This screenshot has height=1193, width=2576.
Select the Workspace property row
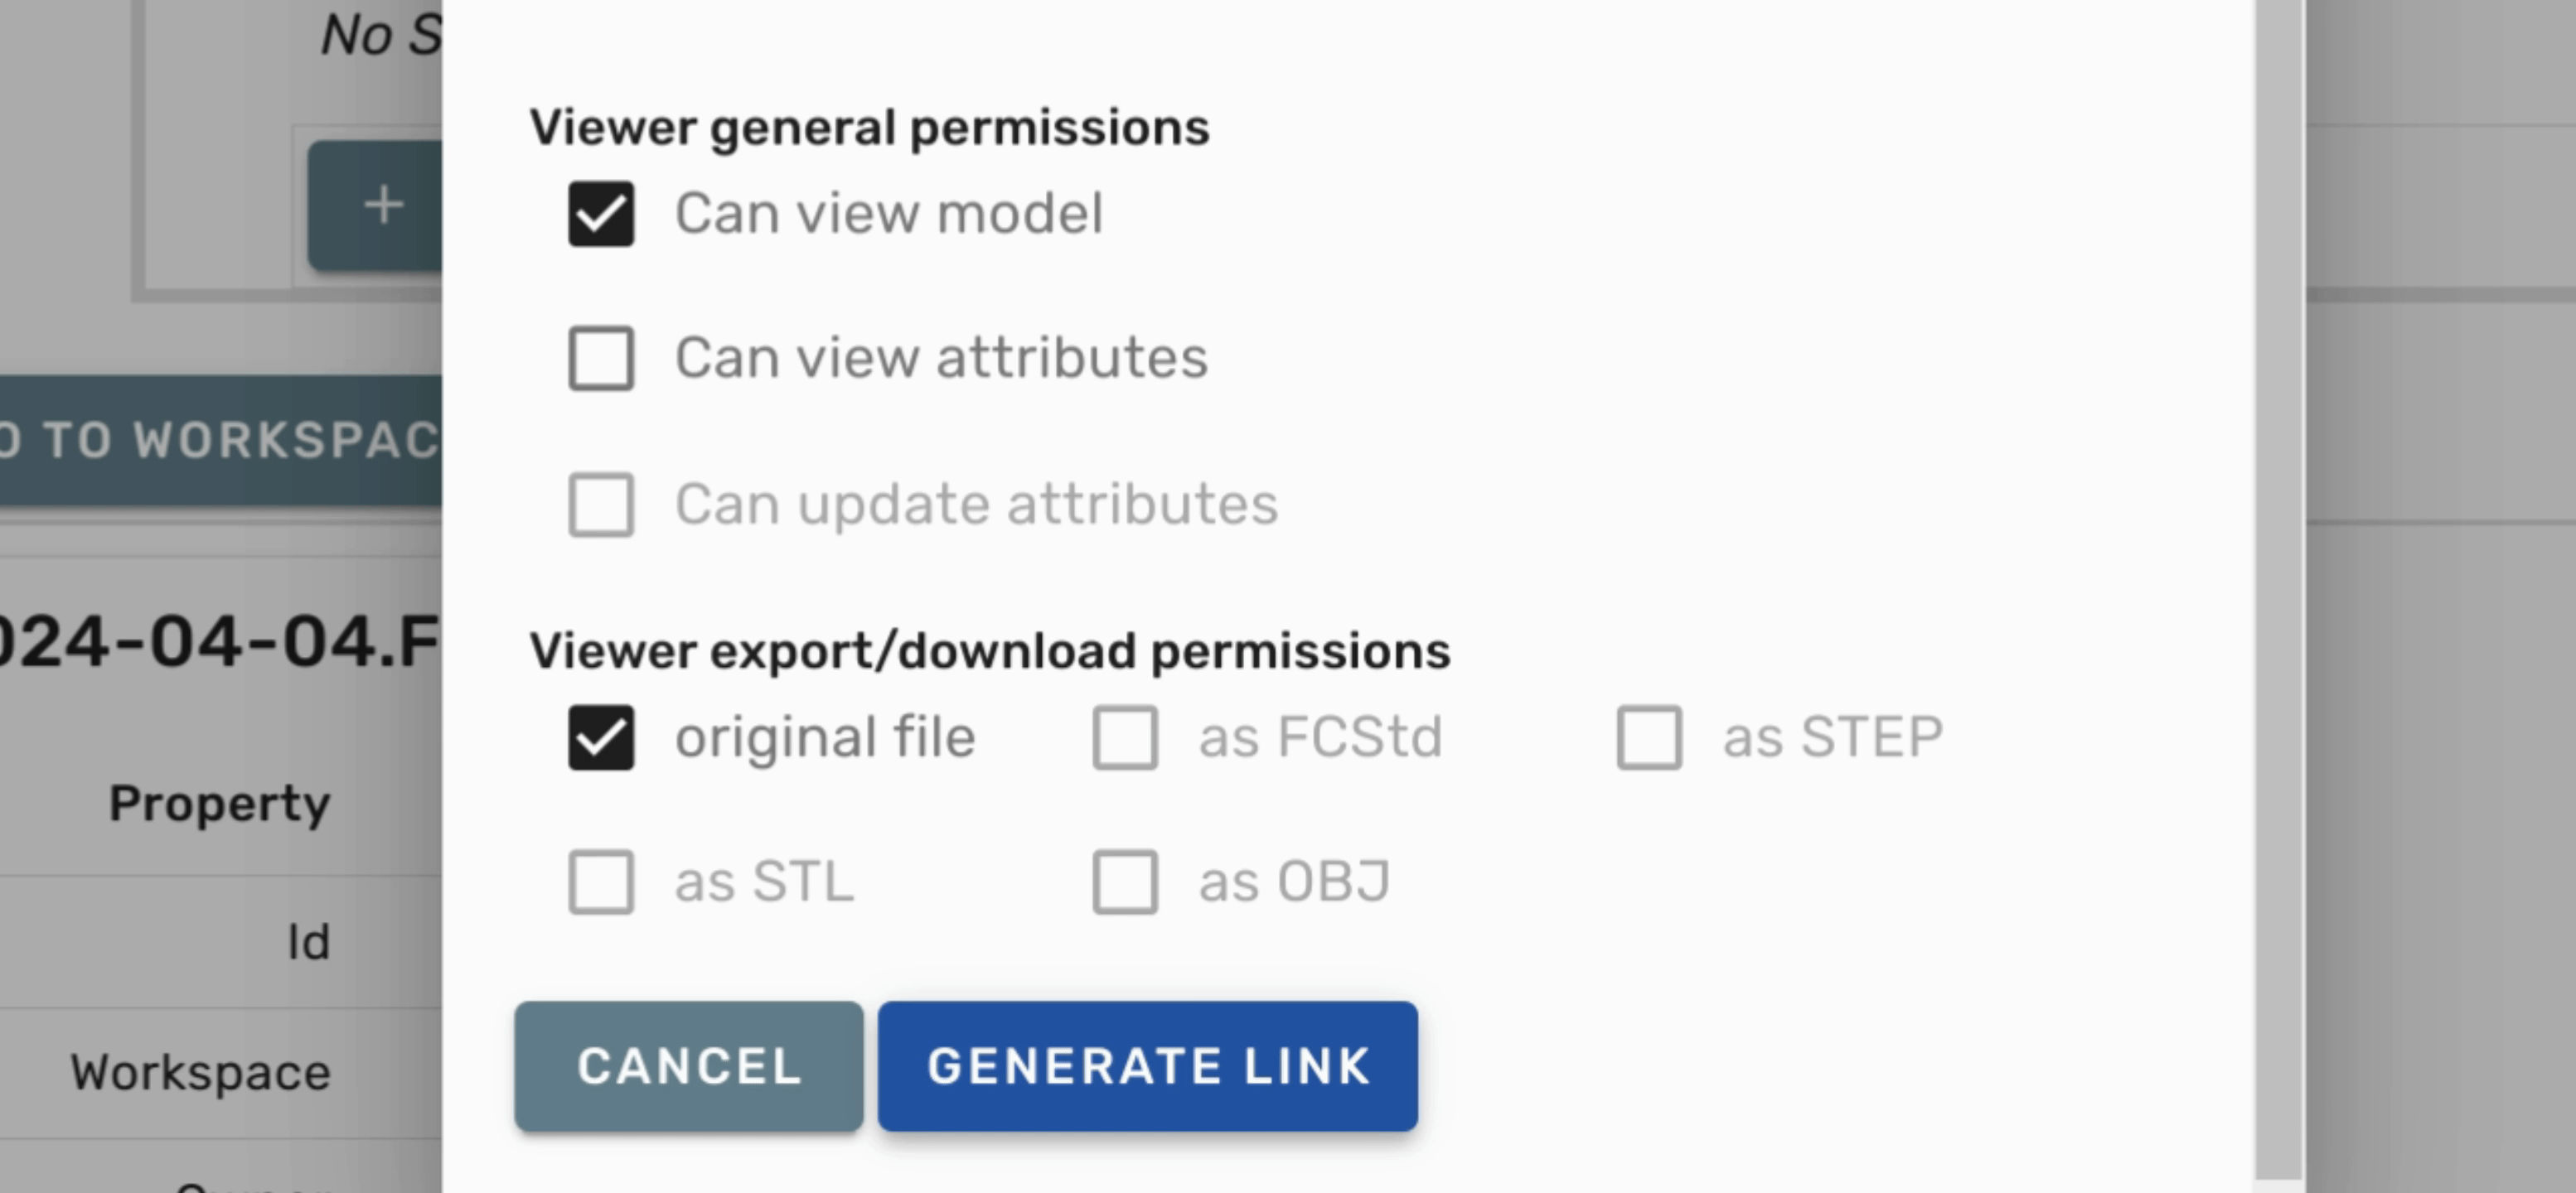click(x=200, y=1073)
